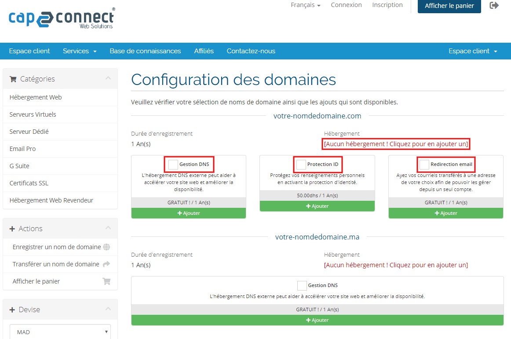Open Espace client in left navigation bar
This screenshot has height=339, width=511.
tap(29, 51)
